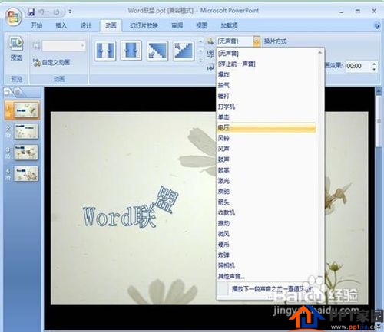Select slide 3 thumbnail
This screenshot has width=384, height=332.
pos(26,153)
